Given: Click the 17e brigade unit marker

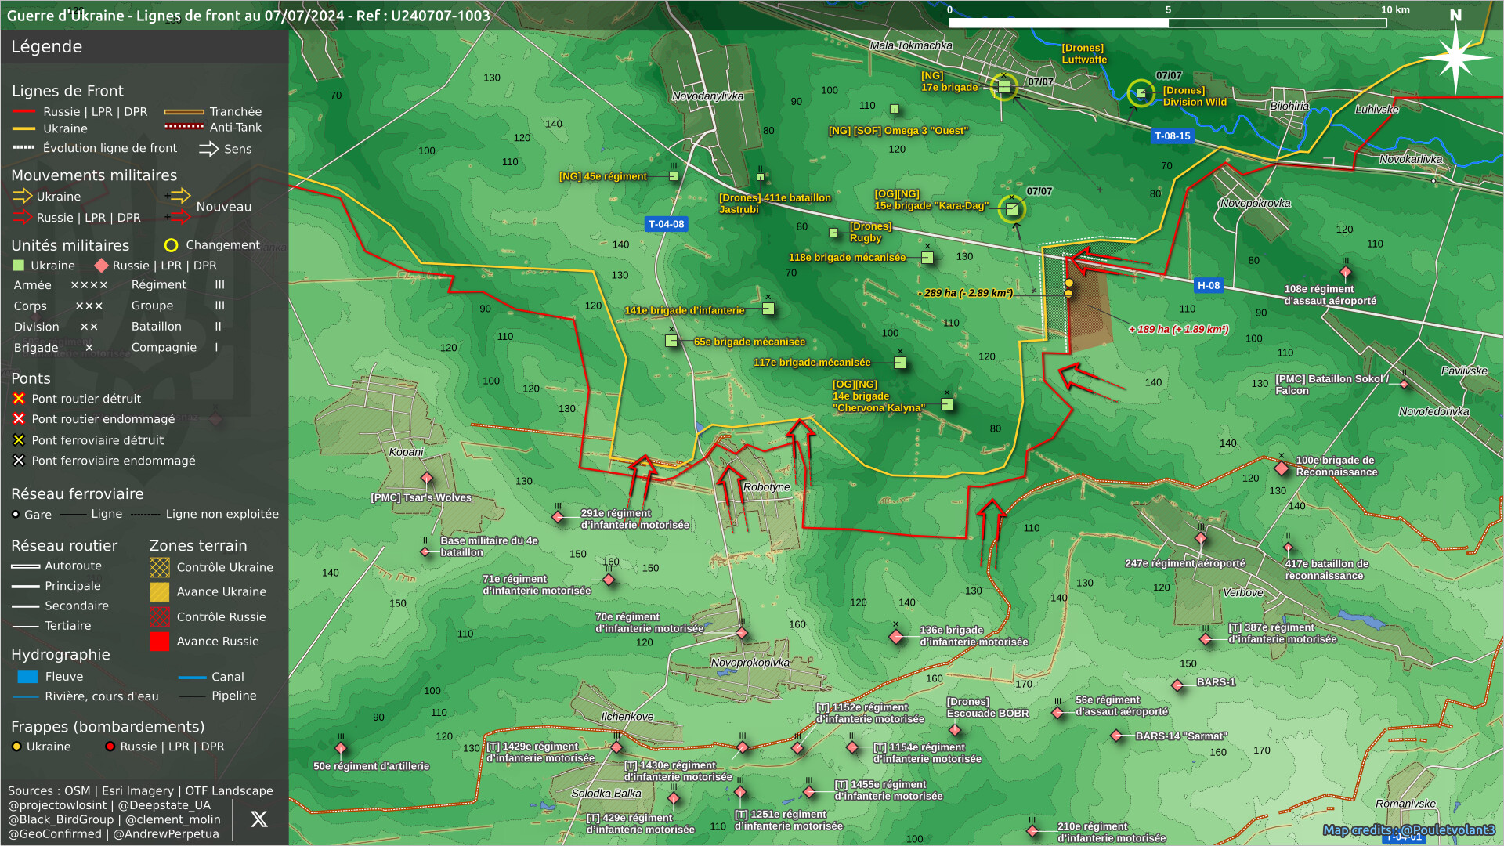Looking at the screenshot, I should click(1003, 87).
